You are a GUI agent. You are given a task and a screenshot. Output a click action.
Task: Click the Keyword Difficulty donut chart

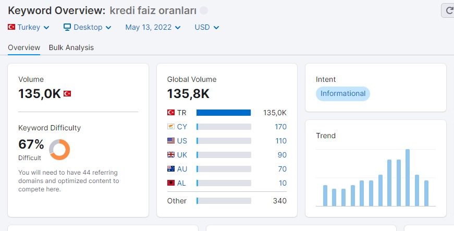pos(59,150)
